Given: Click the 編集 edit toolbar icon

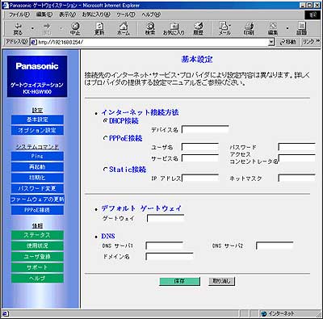Looking at the screenshot, I should 273,28.
